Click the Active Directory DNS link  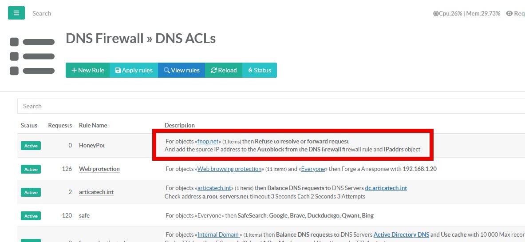point(401,235)
